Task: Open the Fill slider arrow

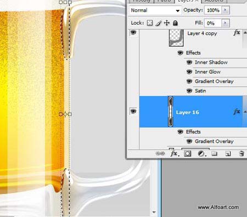Action: [x=226, y=23]
